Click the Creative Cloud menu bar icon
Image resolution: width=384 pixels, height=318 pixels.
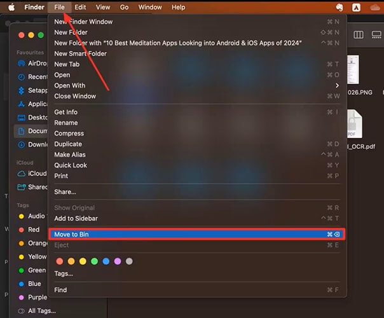point(374,8)
